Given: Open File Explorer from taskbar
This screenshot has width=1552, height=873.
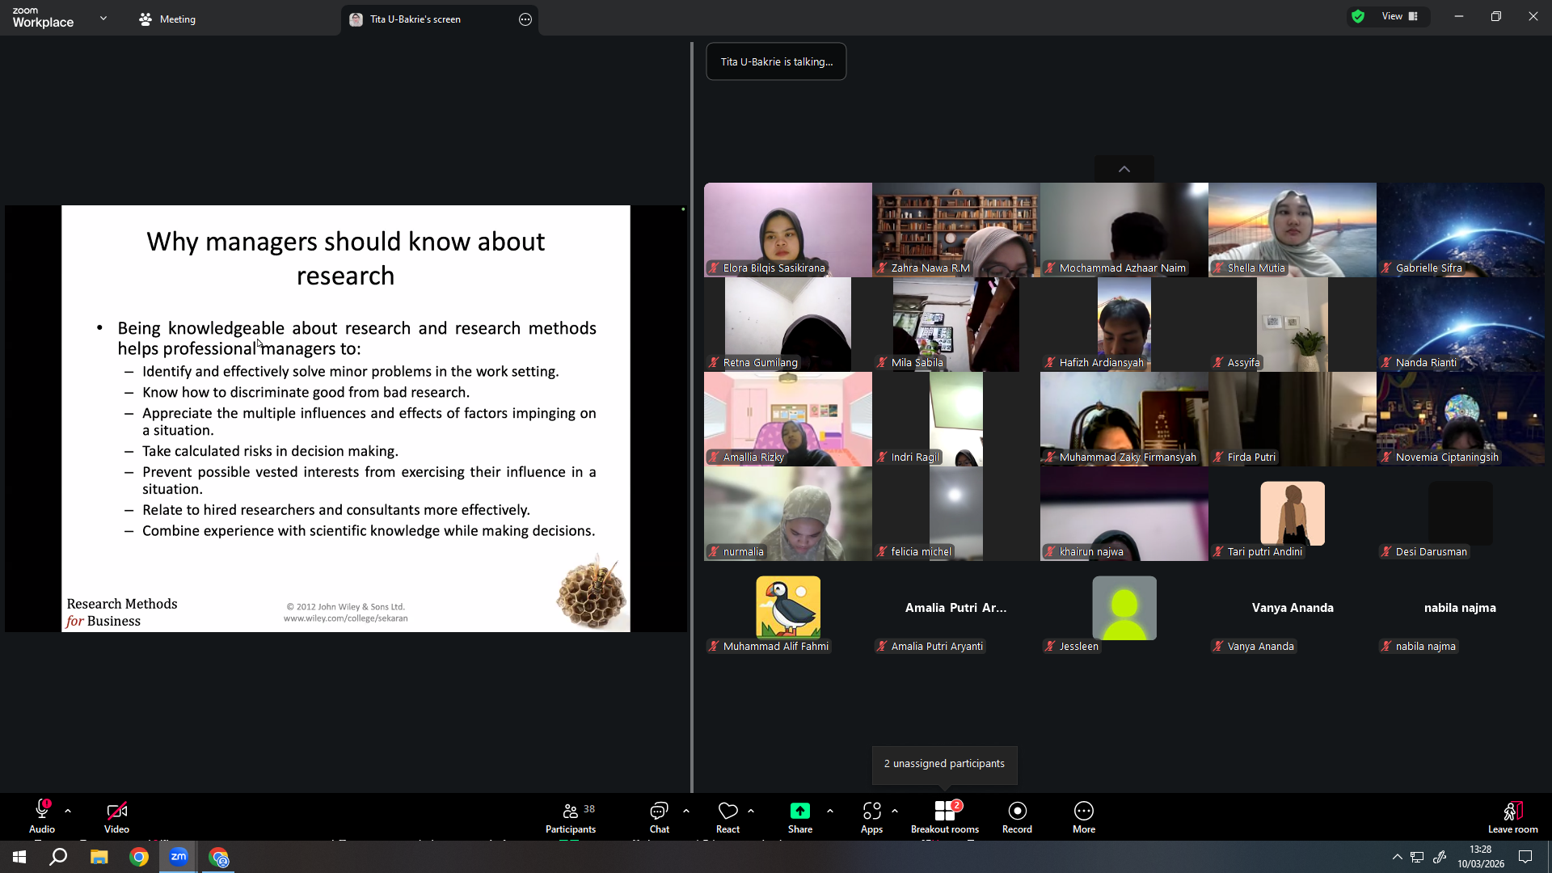Looking at the screenshot, I should click(x=99, y=857).
